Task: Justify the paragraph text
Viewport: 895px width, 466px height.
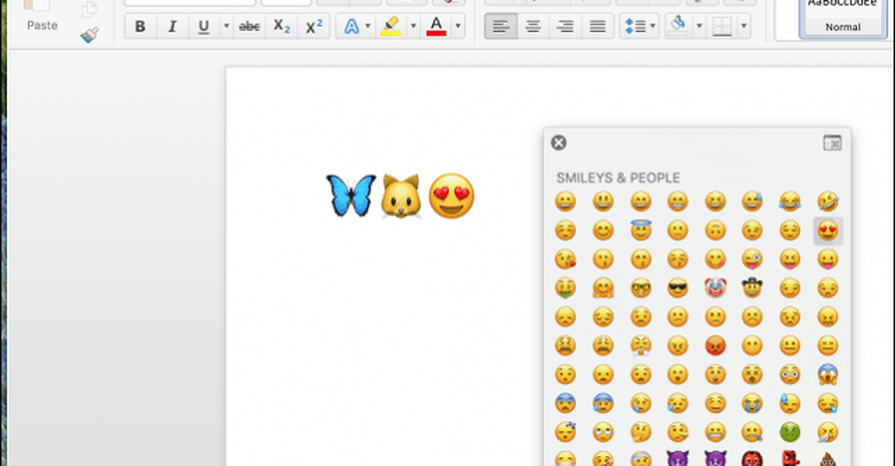Action: 597,27
